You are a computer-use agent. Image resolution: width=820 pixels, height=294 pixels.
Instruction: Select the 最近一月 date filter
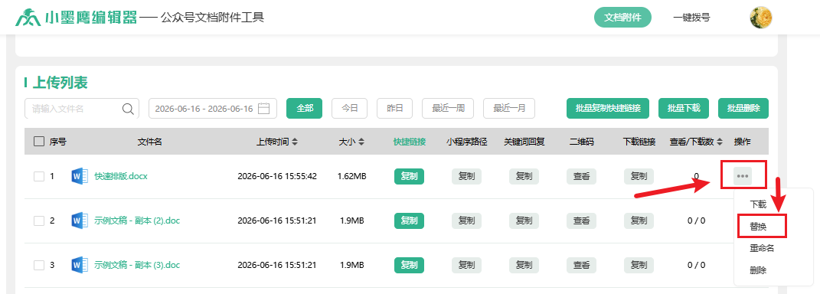[x=509, y=108]
